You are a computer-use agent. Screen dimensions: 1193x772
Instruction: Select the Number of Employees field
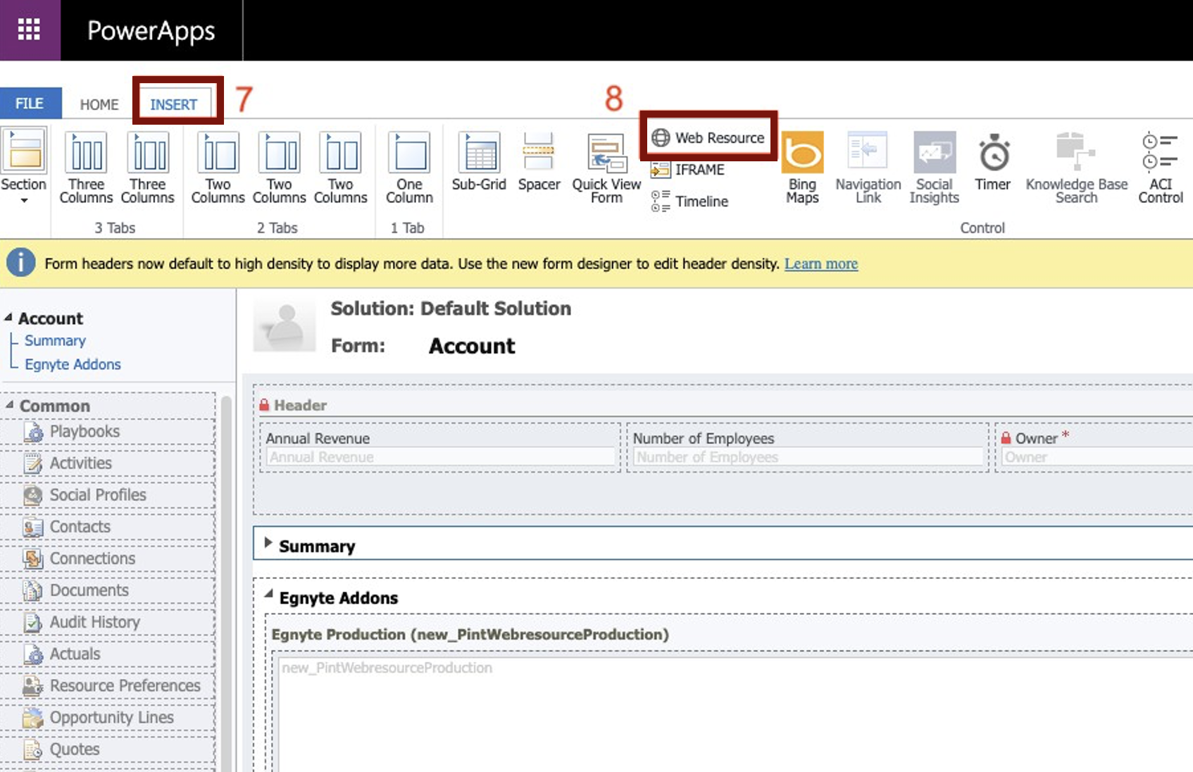[x=808, y=447]
